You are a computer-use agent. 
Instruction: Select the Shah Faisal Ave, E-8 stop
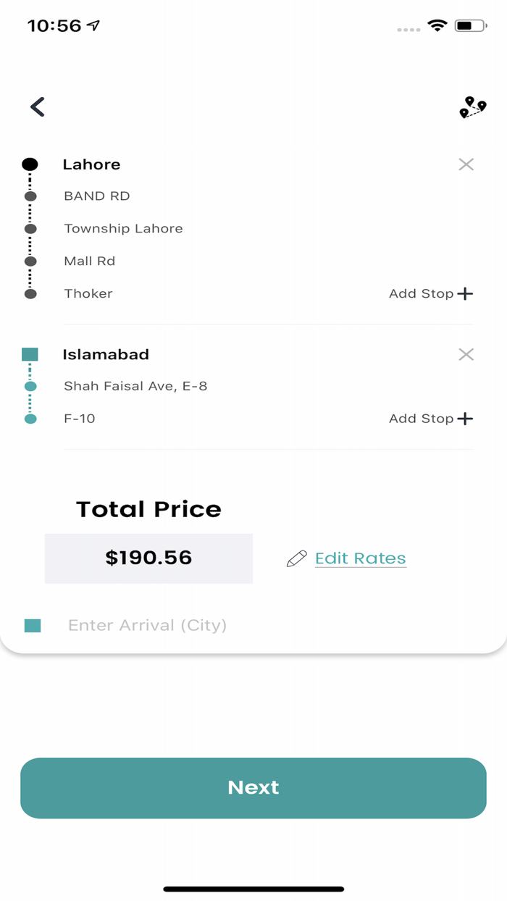pyautogui.click(x=135, y=386)
